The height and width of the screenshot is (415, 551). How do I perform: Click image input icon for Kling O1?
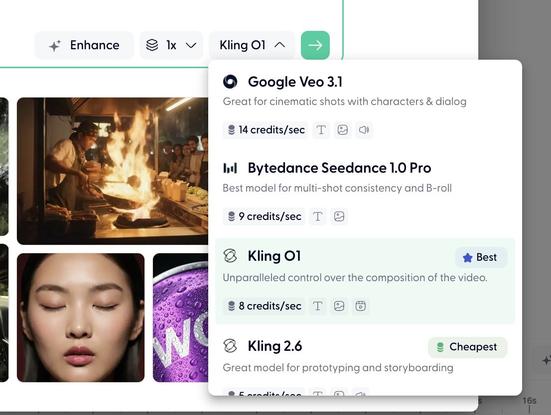[x=339, y=306]
